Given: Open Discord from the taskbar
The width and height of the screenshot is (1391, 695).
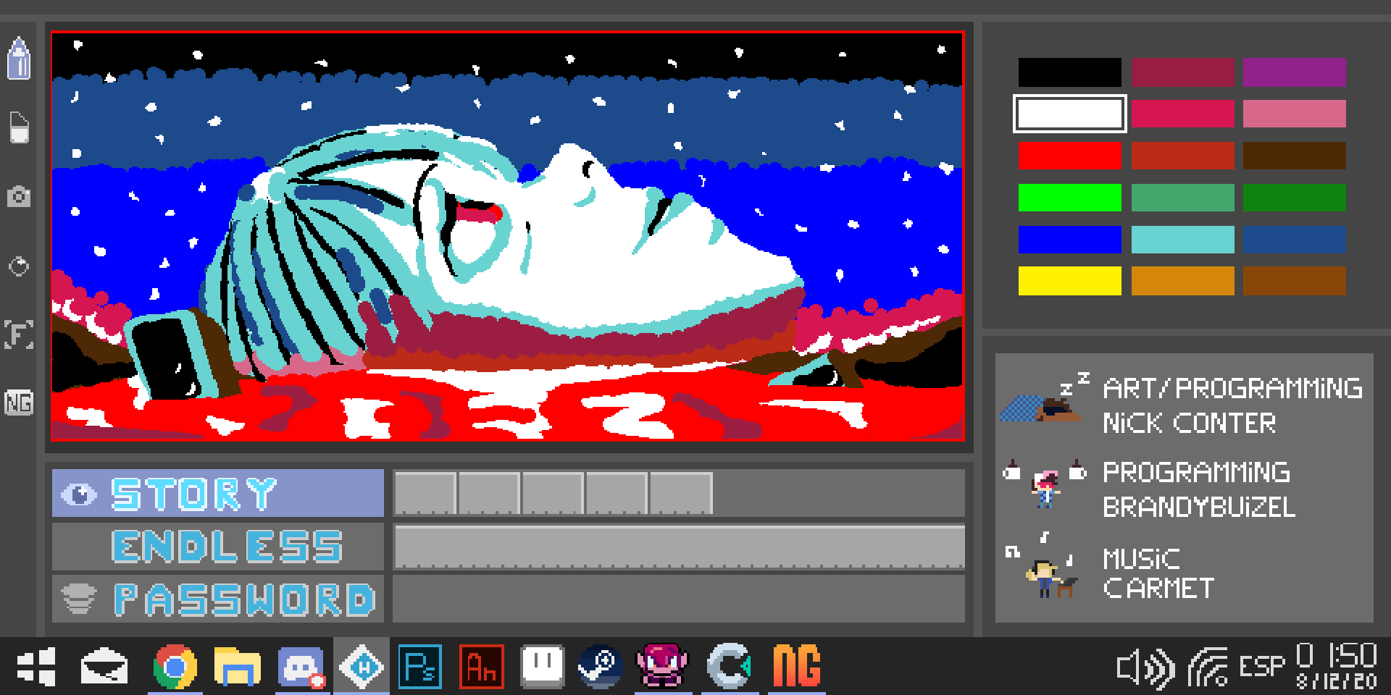Looking at the screenshot, I should click(x=300, y=666).
